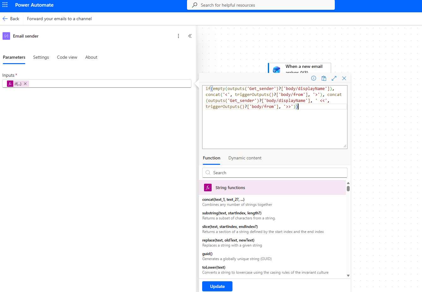Click the Update button

(217, 286)
